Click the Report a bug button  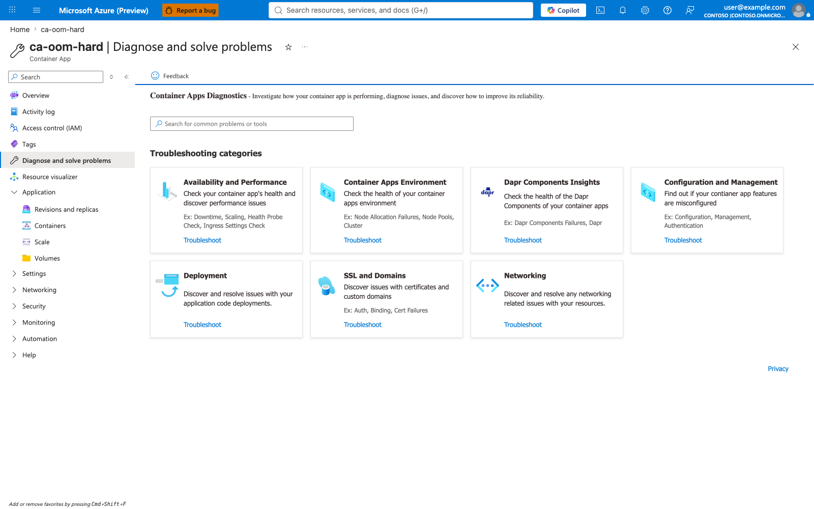tap(190, 10)
